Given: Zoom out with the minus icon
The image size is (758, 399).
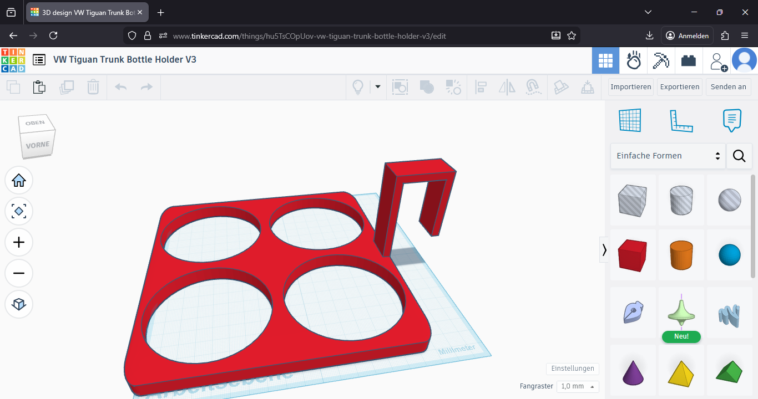Looking at the screenshot, I should click(x=19, y=273).
